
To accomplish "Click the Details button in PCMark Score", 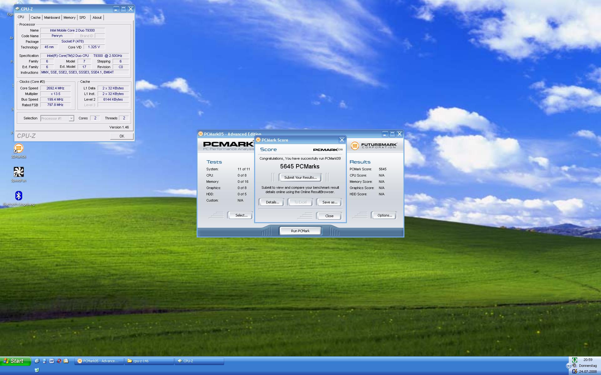I will (272, 202).
